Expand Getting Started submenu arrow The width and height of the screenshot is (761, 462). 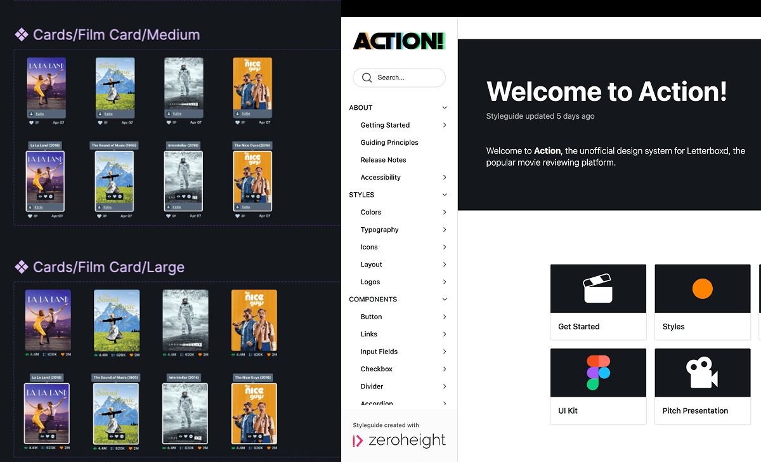click(x=445, y=125)
